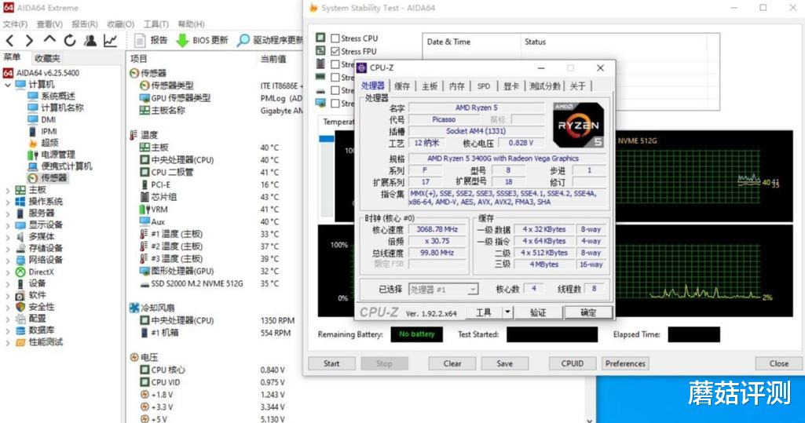This screenshot has width=805, height=423.
Task: Collapse the 计算机 tree node
Action: (7, 85)
